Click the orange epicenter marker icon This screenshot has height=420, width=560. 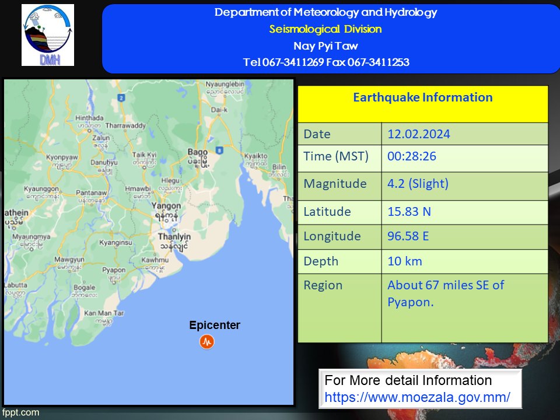coord(206,342)
